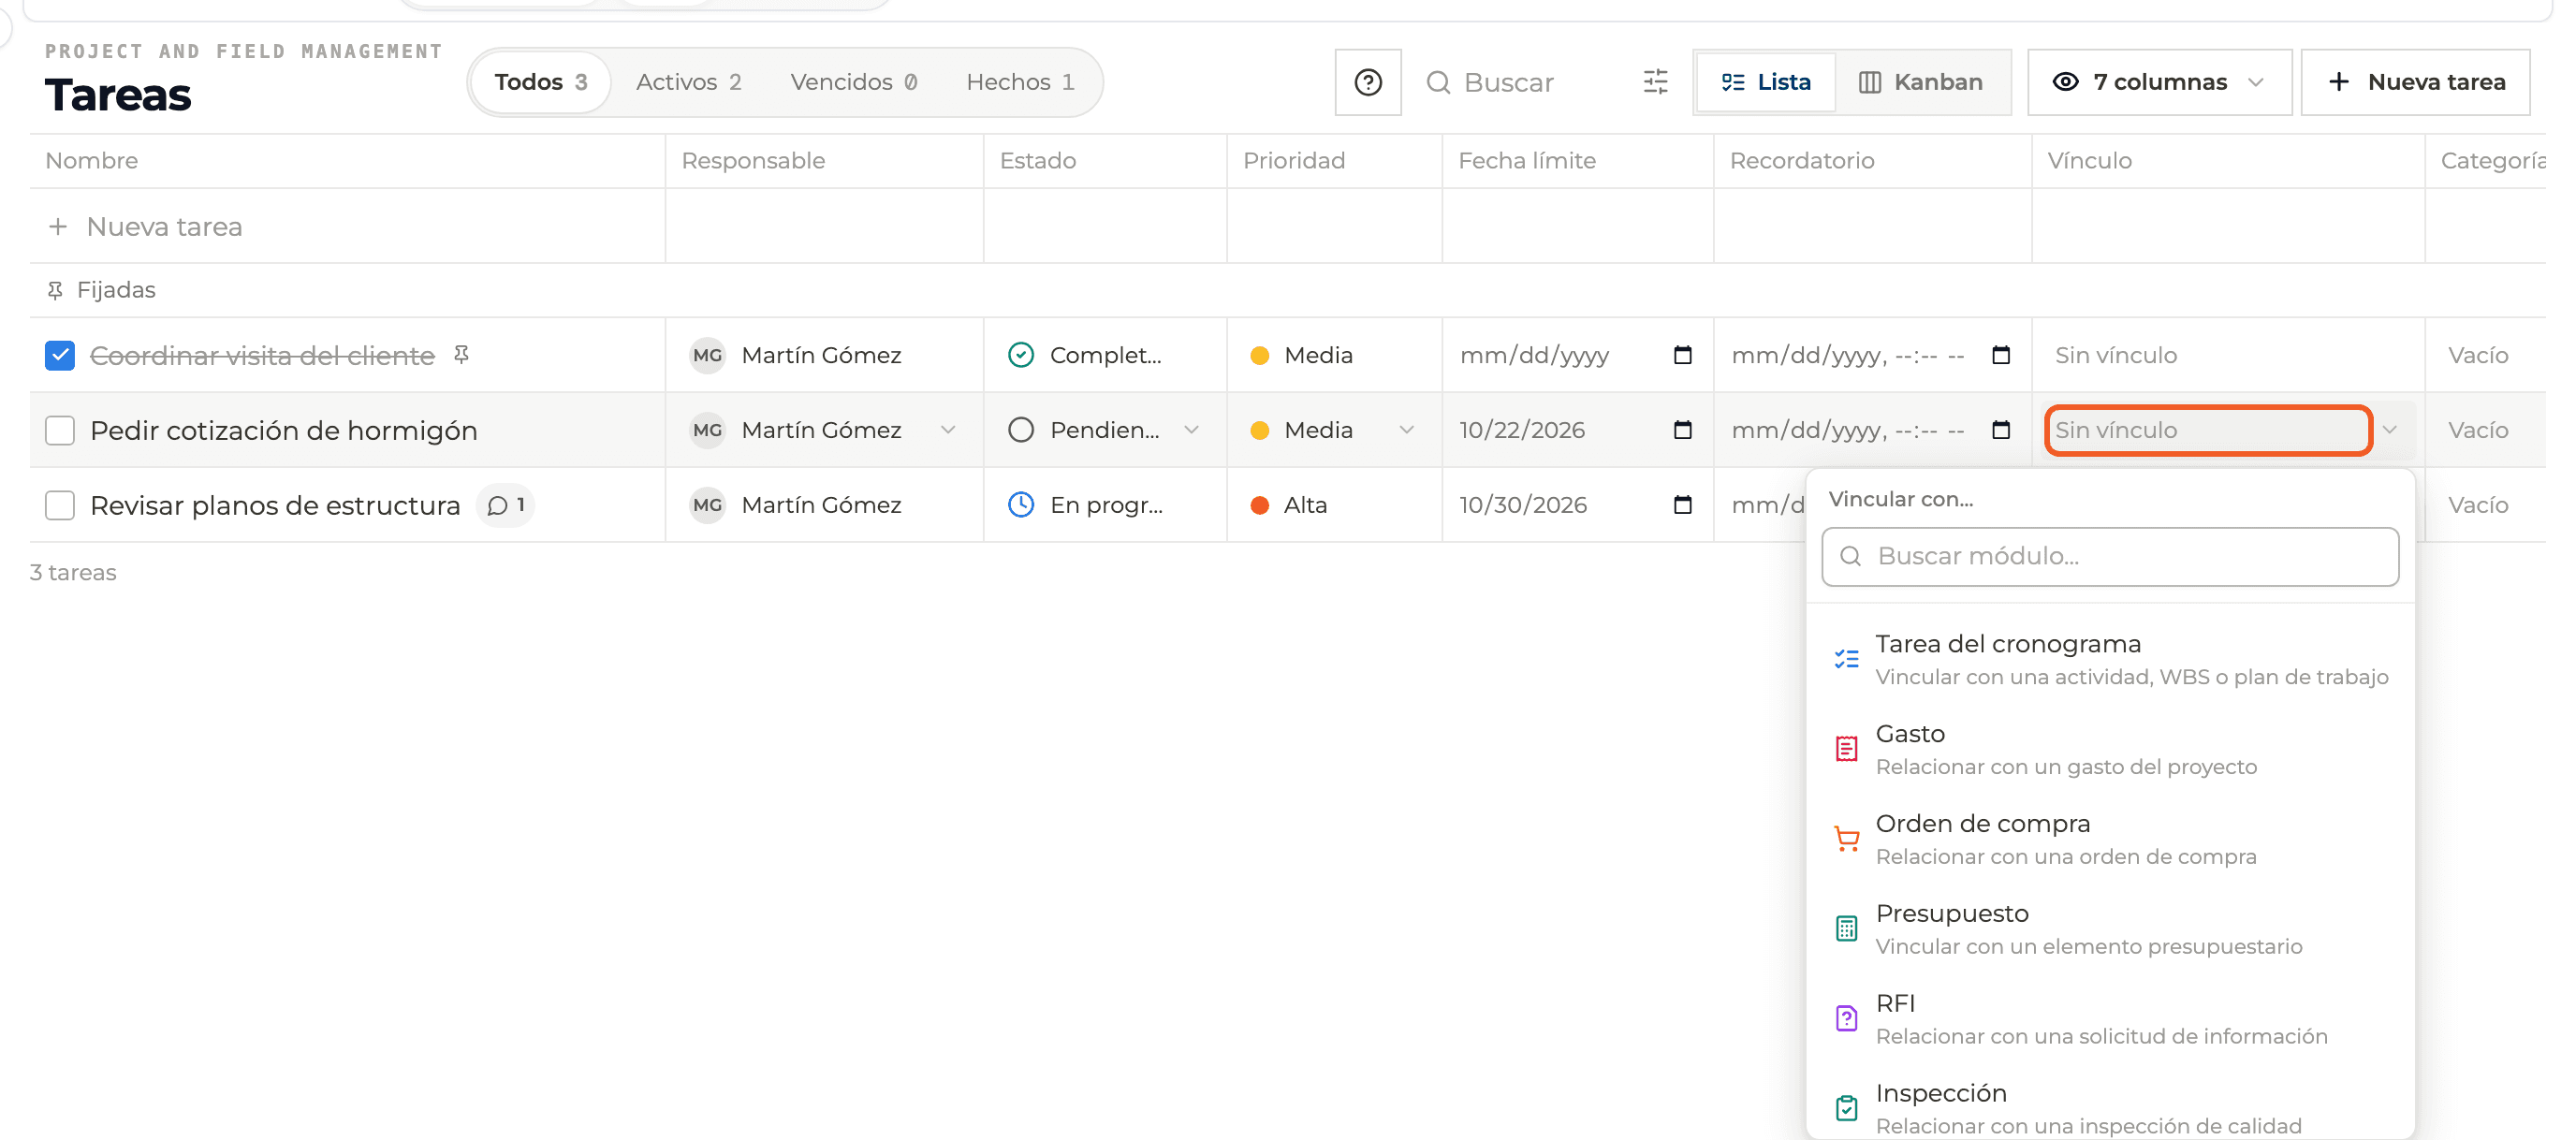
Task: Click the Nueva tarea button
Action: point(2416,82)
